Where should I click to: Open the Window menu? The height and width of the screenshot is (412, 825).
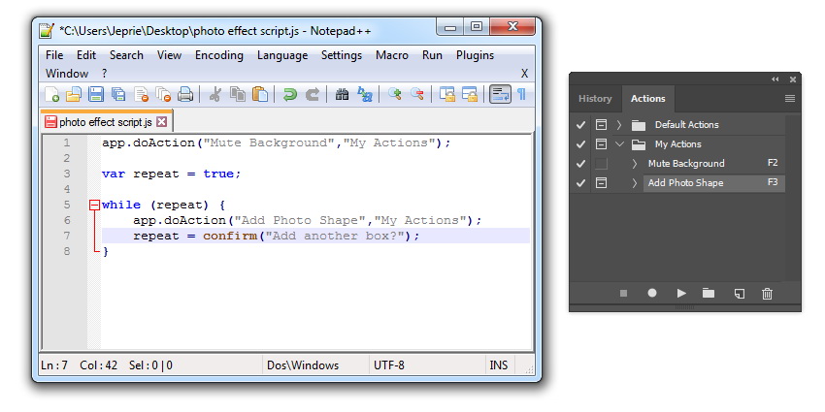click(x=67, y=73)
